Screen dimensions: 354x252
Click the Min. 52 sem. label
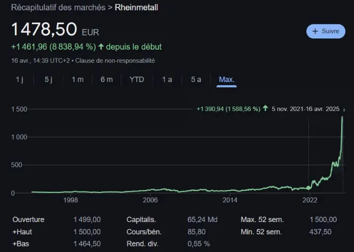tap(261, 232)
